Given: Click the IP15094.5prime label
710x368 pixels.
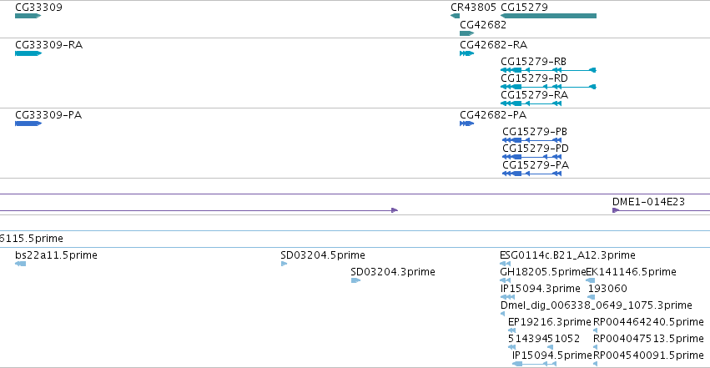Looking at the screenshot, I should [x=552, y=355].
